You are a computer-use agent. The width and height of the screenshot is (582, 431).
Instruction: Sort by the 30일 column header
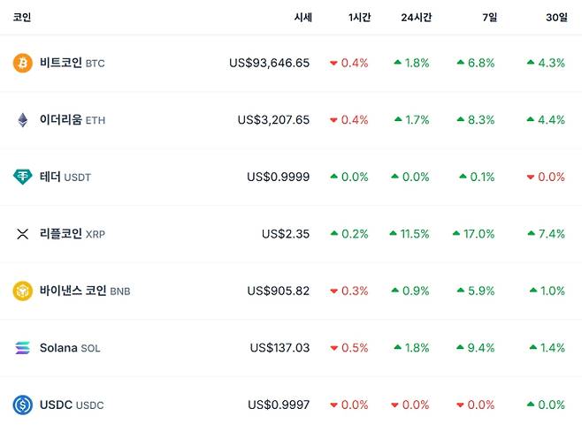click(556, 17)
